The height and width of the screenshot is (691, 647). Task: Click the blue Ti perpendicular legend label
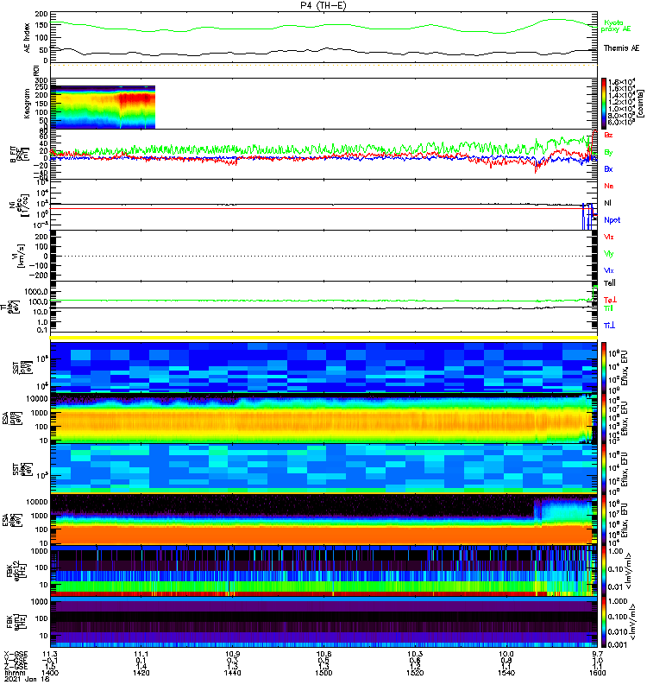(x=609, y=326)
